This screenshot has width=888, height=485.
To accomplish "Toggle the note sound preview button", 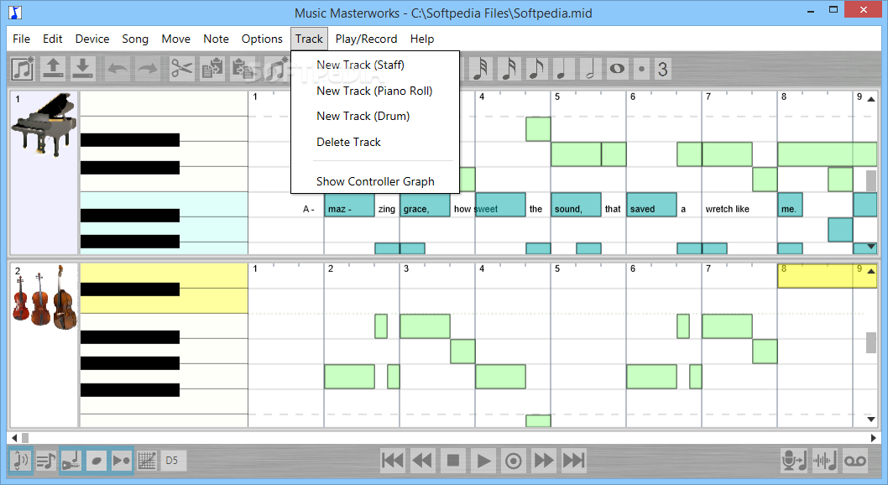I will pos(20,461).
